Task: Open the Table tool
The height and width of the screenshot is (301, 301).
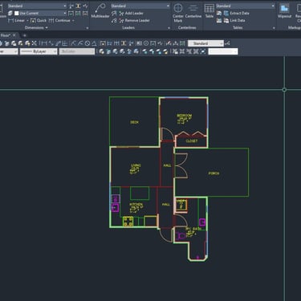Action: [x=209, y=10]
